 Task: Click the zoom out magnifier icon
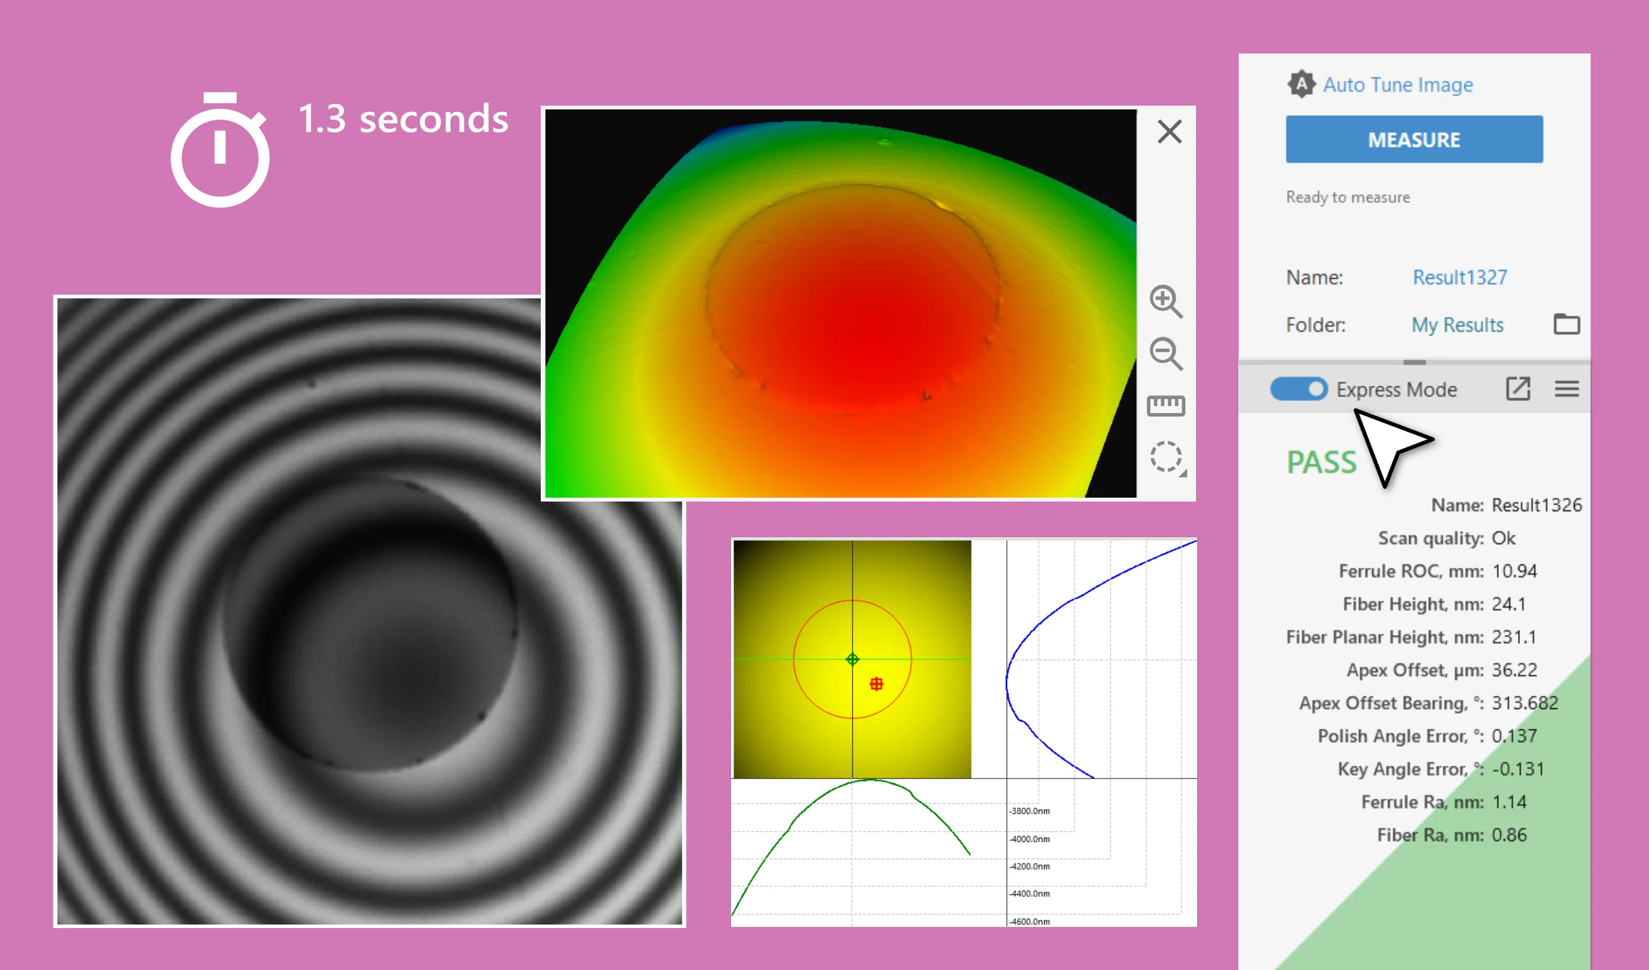(1165, 353)
